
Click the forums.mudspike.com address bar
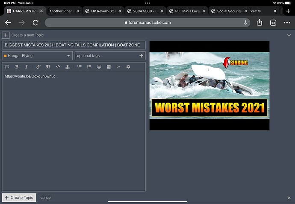click(x=147, y=23)
